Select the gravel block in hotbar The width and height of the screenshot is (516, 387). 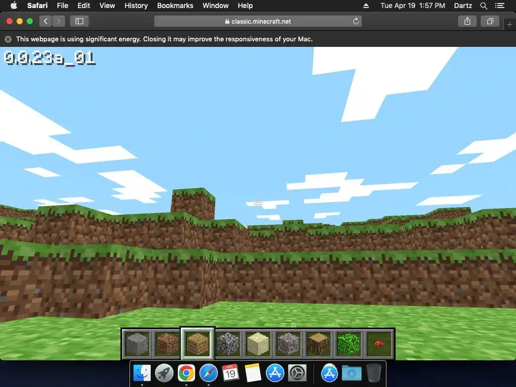tap(288, 344)
